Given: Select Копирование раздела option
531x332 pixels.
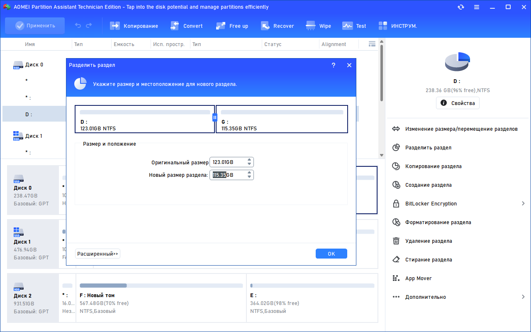Looking at the screenshot, I should tap(434, 166).
